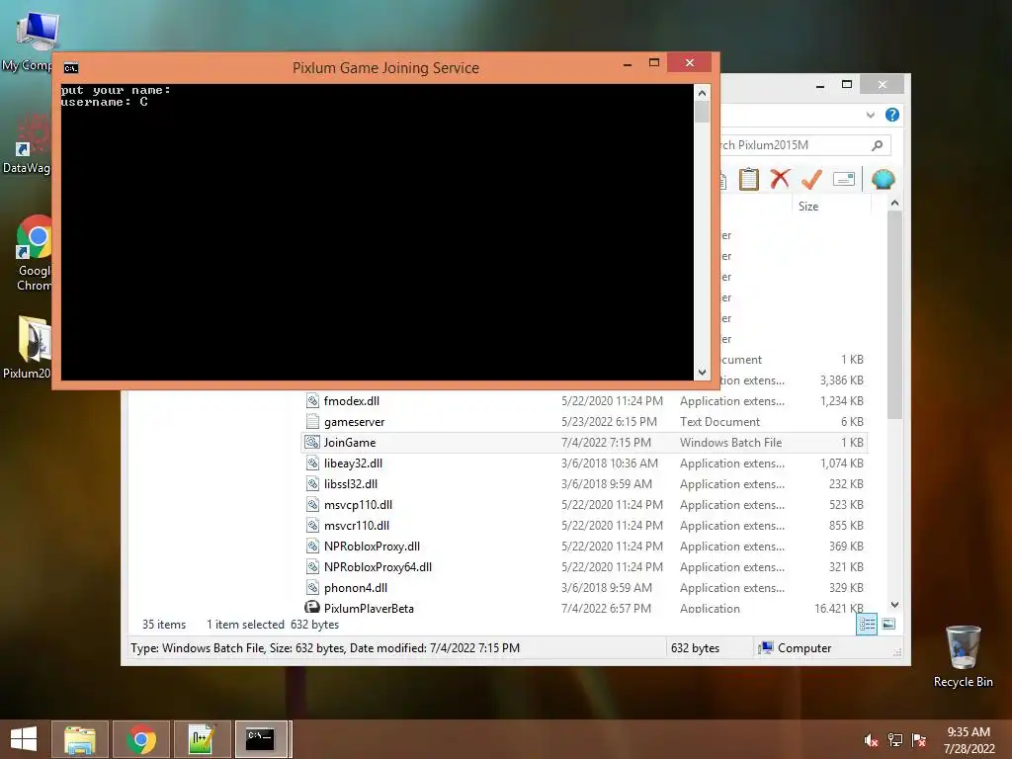Click the PixlumPlayerBeta application icon
This screenshot has width=1012, height=759.
pyautogui.click(x=312, y=607)
